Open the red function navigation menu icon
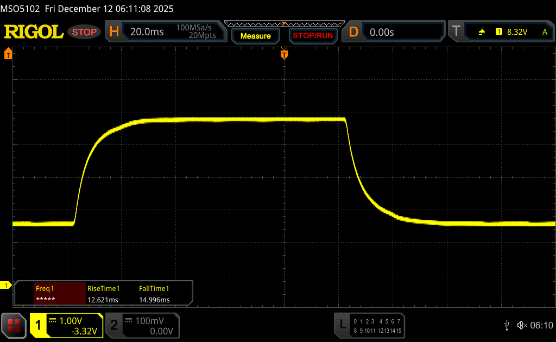556x342 pixels. (x=14, y=325)
